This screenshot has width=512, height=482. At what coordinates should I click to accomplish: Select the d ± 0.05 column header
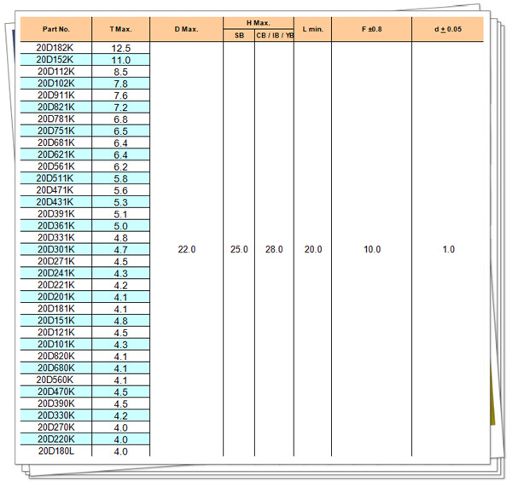[448, 29]
